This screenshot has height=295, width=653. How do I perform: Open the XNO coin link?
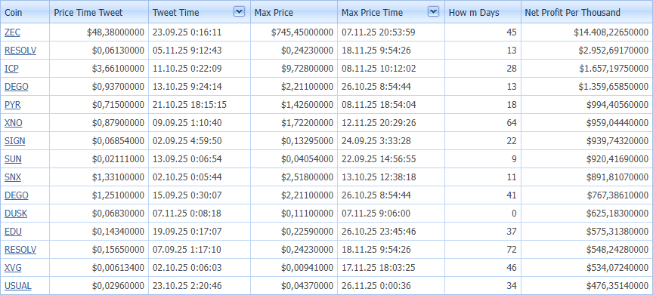point(14,122)
